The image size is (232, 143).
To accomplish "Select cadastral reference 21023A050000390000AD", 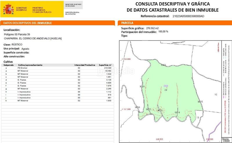I will [x=188, y=16].
